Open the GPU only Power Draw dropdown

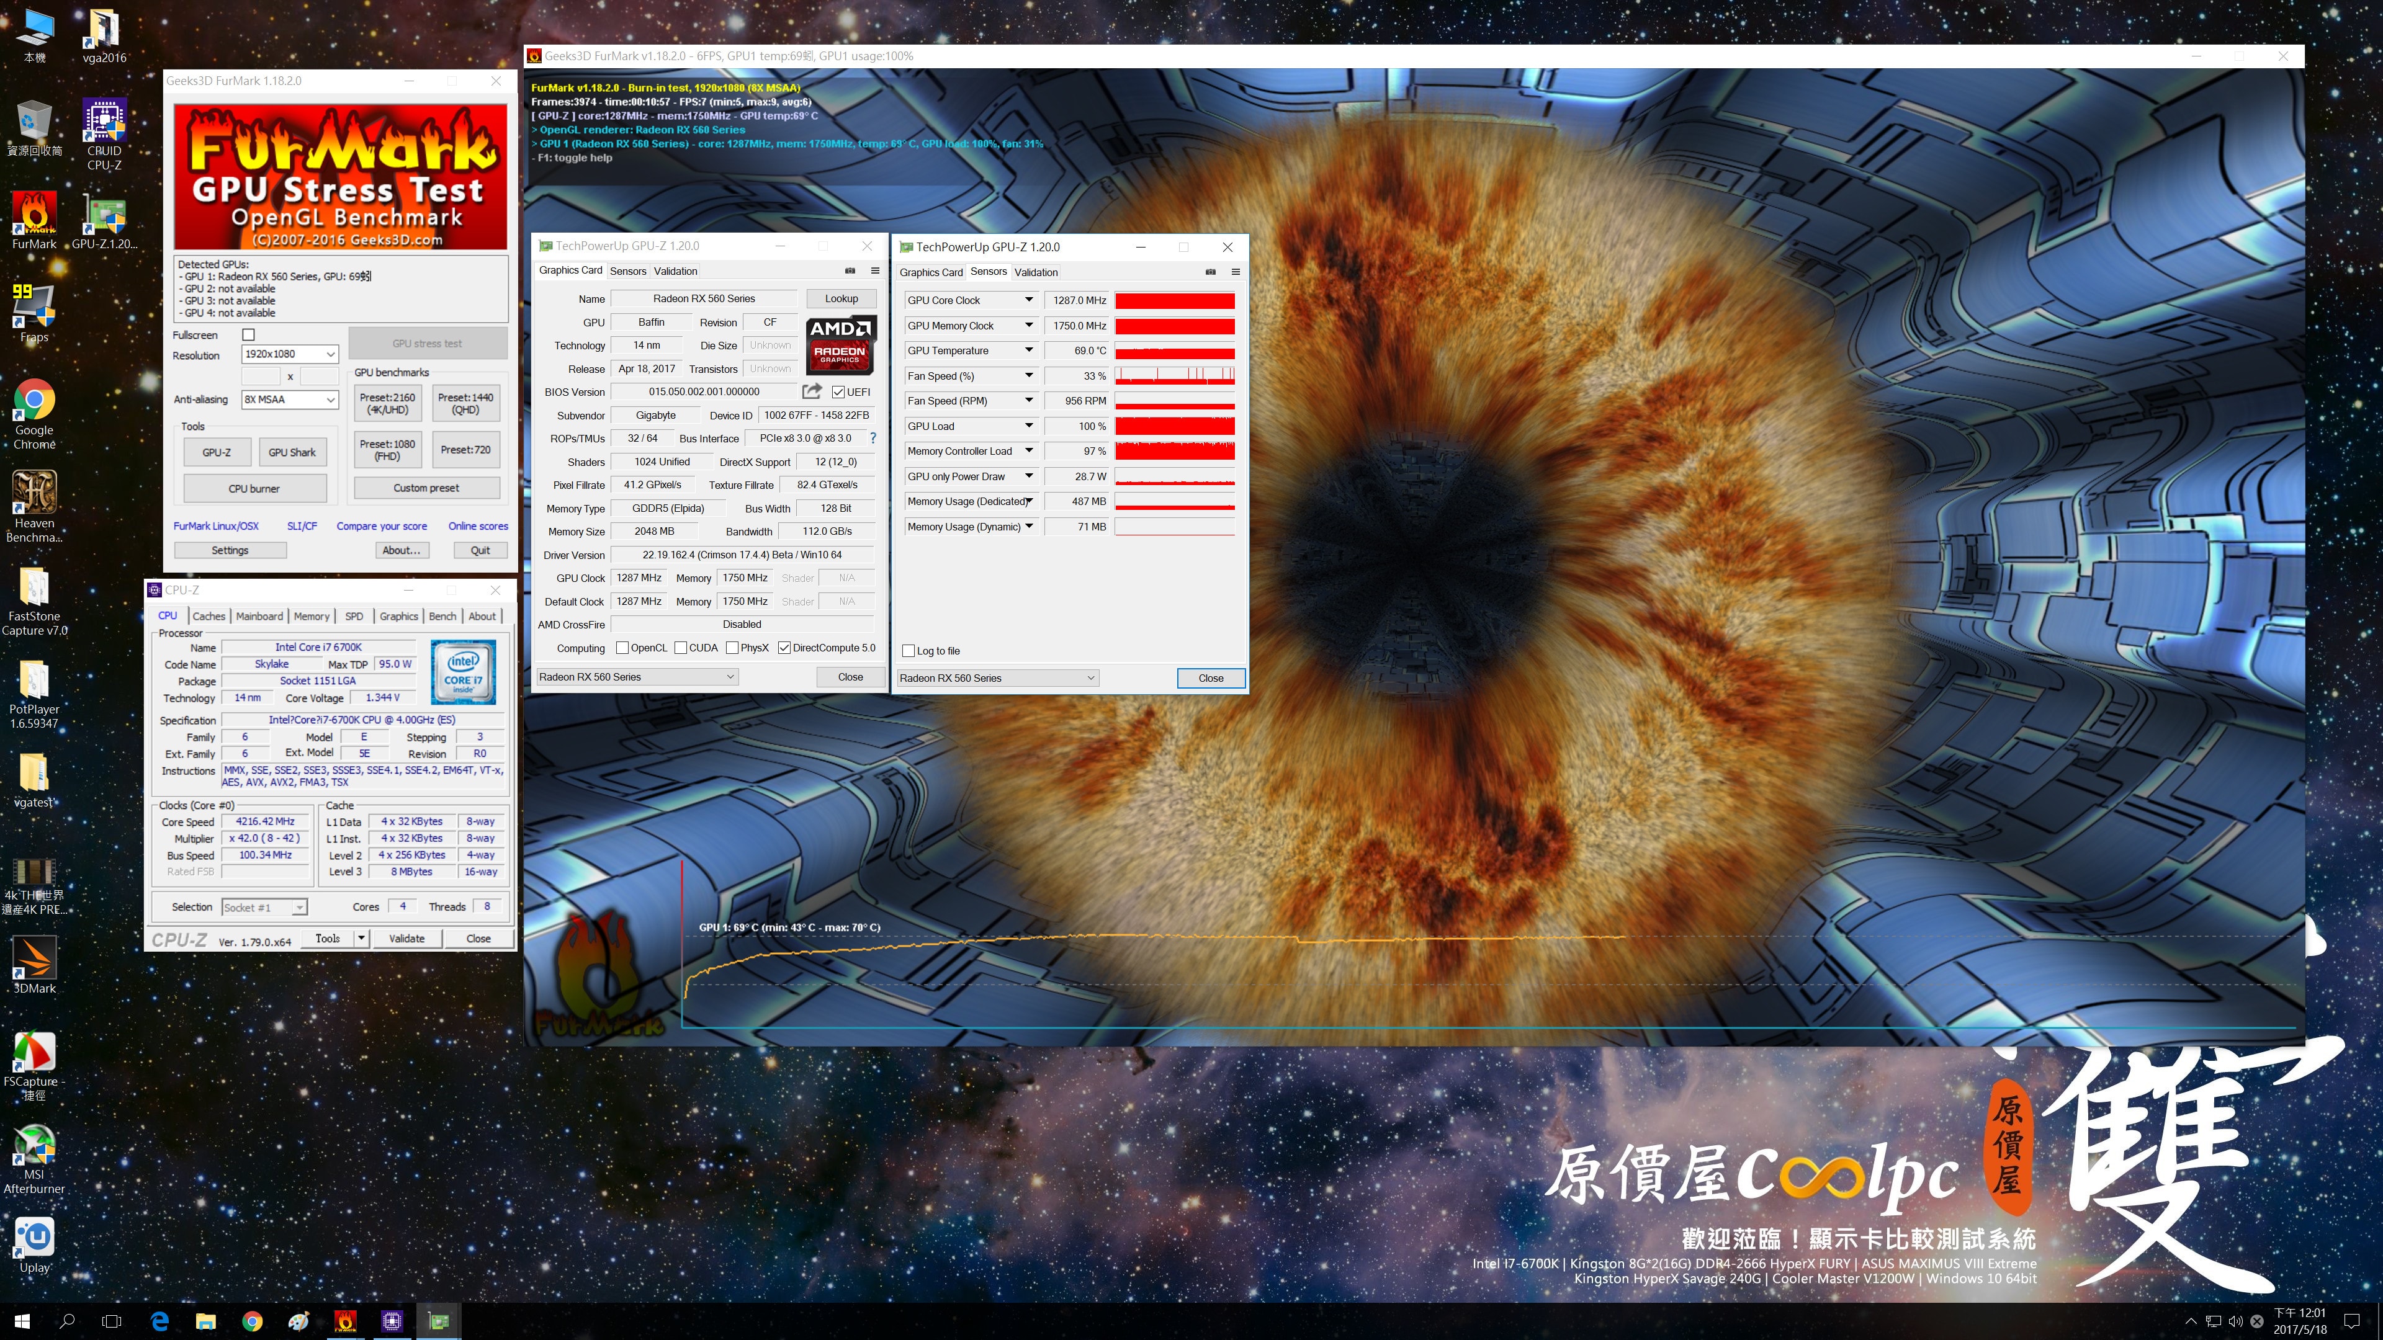point(1028,477)
